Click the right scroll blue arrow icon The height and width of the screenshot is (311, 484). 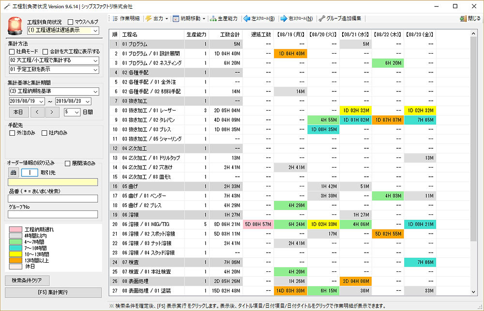(284, 19)
